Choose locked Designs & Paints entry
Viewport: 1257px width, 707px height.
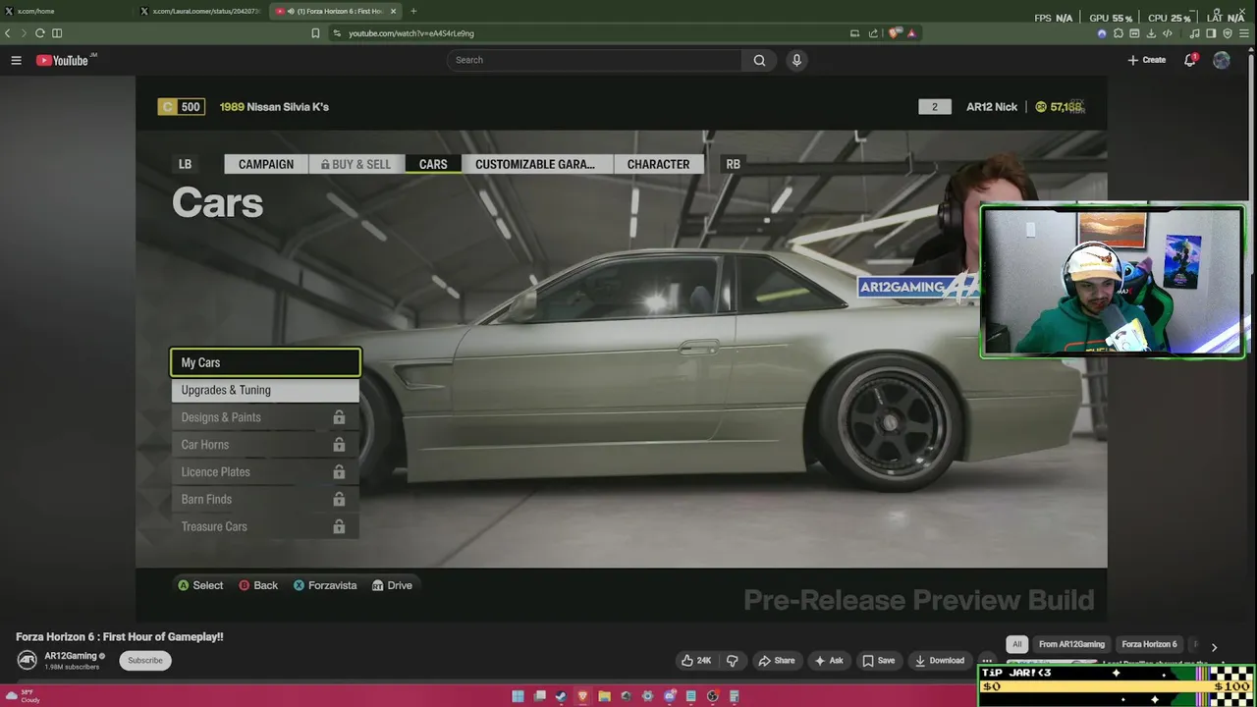point(265,417)
